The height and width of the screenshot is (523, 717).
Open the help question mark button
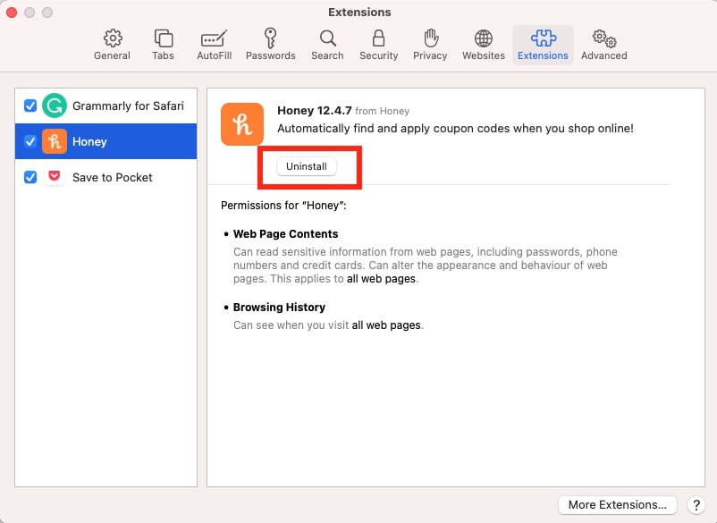[x=696, y=505]
